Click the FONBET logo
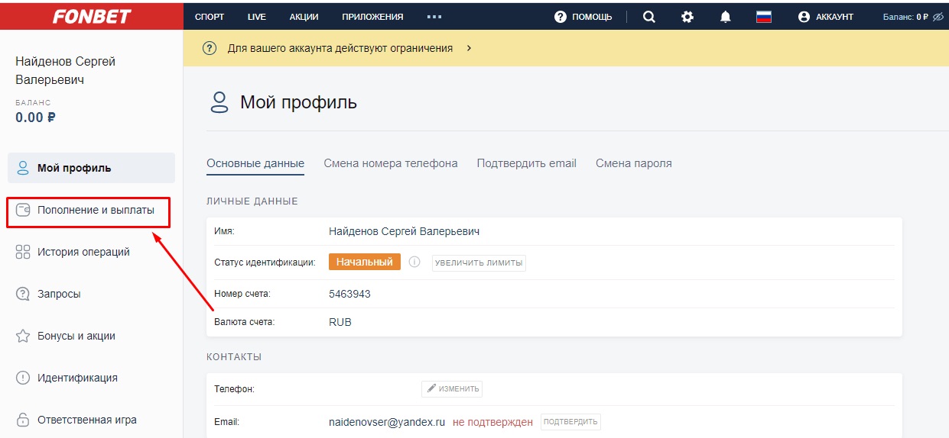949x438 pixels. [x=92, y=16]
